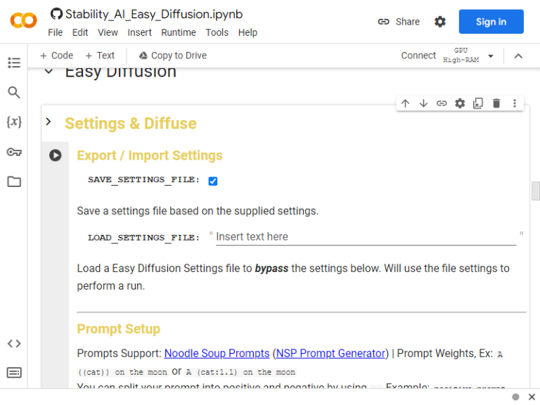The width and height of the screenshot is (540, 405).
Task: Open the Insert menu
Action: point(139,32)
